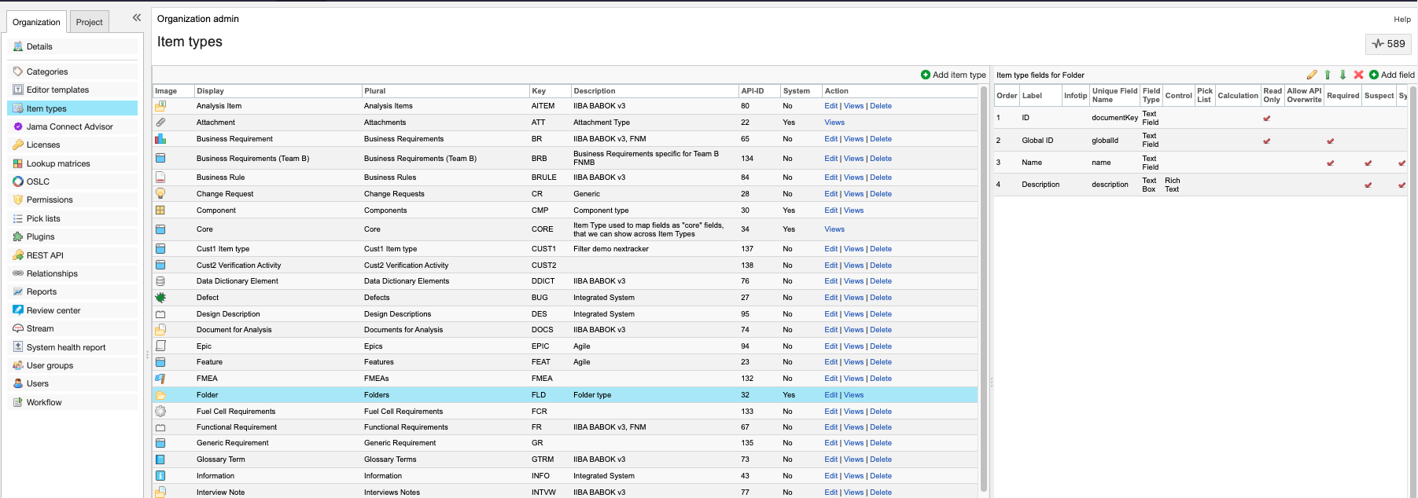Sort by Key column header

[549, 91]
